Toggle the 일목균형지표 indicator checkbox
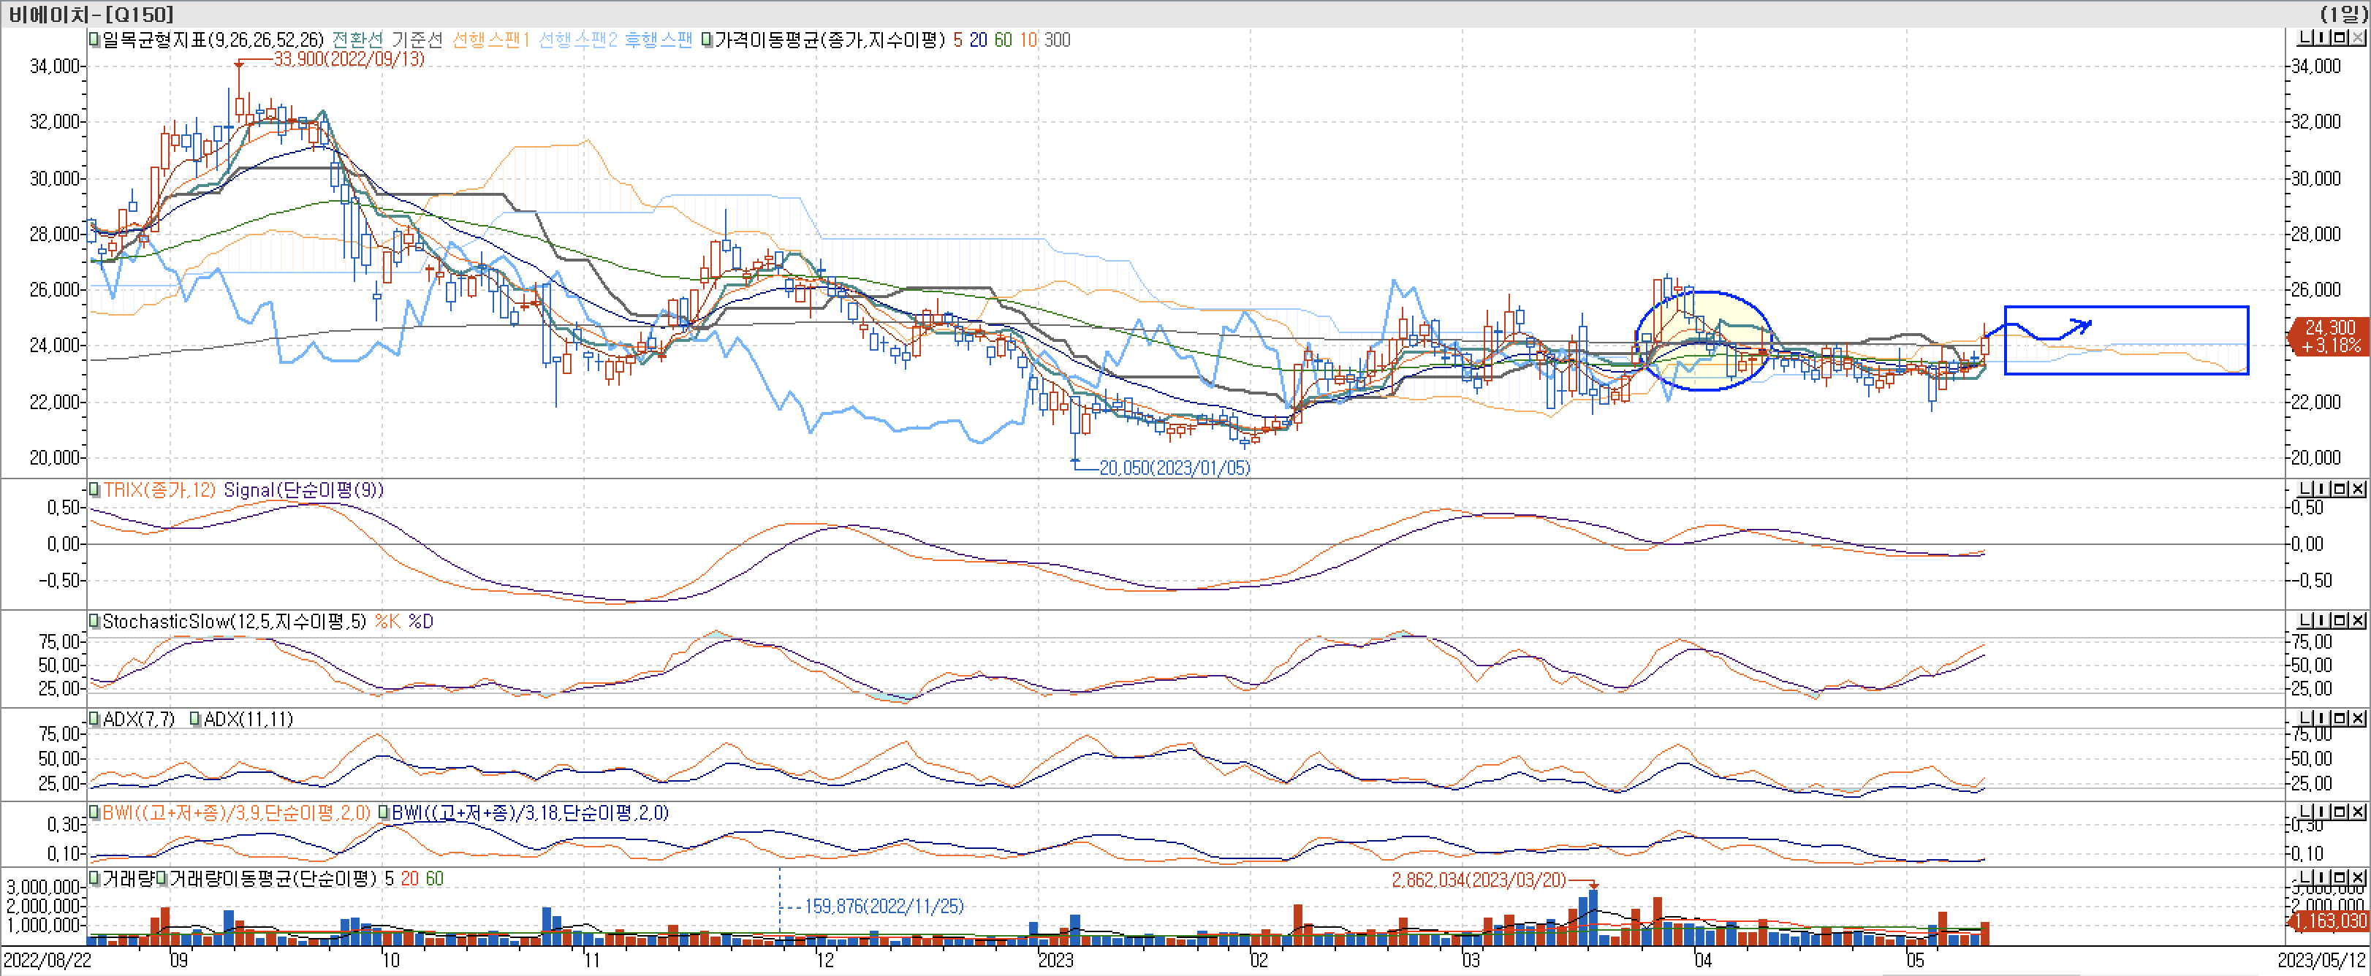The image size is (2371, 976). pos(94,39)
